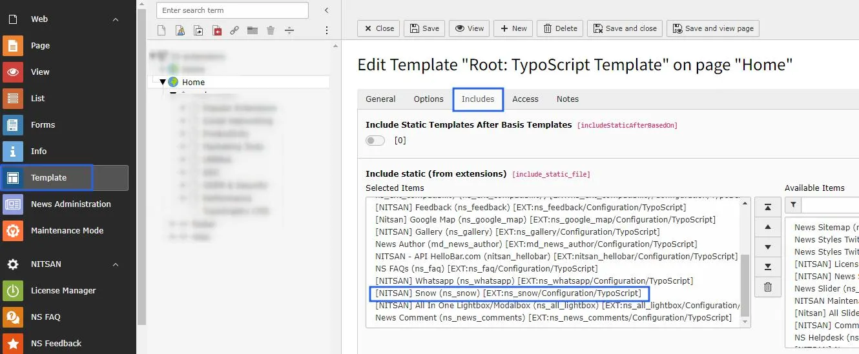Click the Save and close button

tap(625, 28)
